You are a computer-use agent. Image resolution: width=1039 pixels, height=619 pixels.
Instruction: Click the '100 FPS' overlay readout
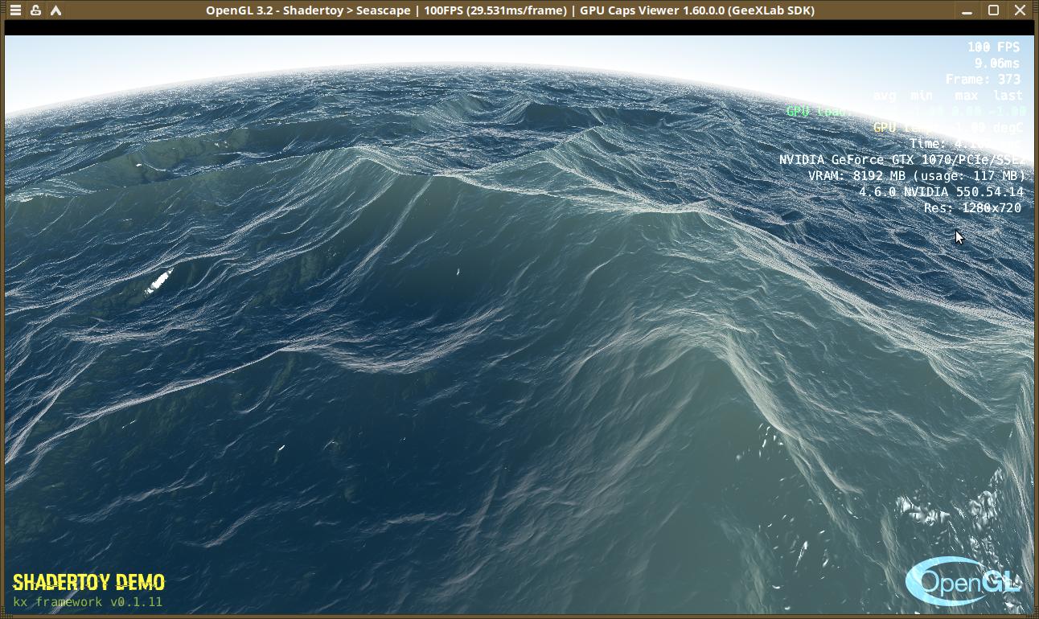click(x=994, y=47)
